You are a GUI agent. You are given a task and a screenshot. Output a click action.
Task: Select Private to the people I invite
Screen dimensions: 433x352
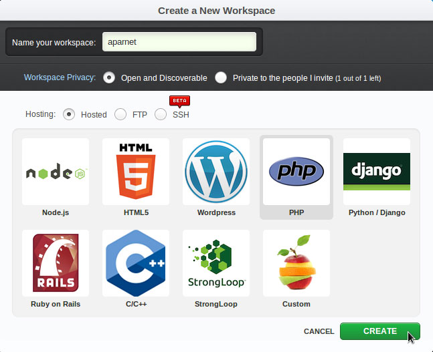click(x=221, y=77)
